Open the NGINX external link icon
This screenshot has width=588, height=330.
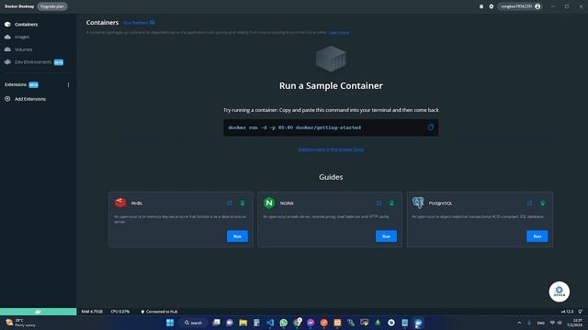point(379,203)
